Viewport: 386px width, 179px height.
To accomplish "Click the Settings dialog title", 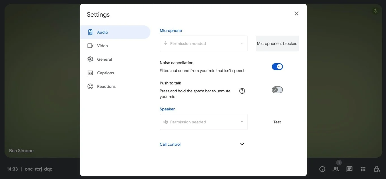I will click(x=98, y=15).
